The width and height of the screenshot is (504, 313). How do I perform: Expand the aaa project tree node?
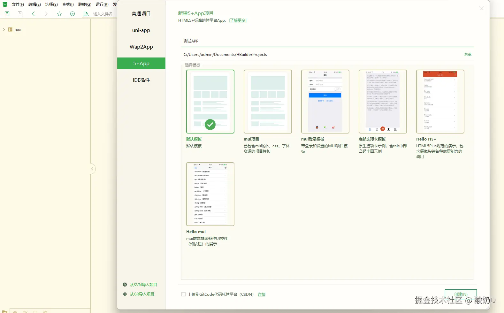coord(4,29)
